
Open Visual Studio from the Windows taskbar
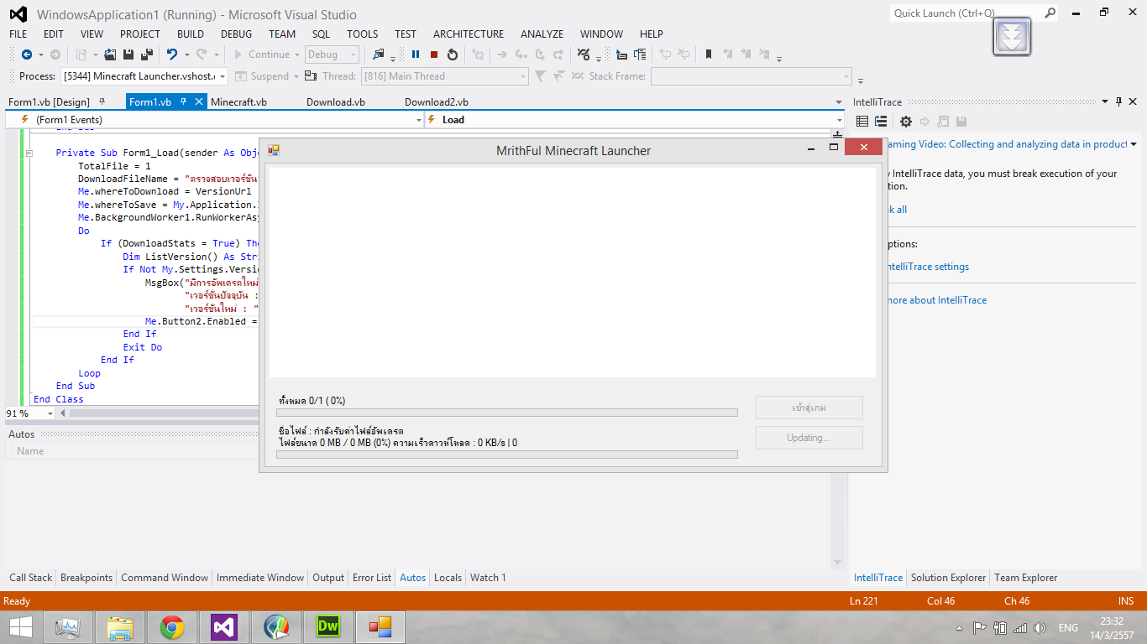click(224, 626)
